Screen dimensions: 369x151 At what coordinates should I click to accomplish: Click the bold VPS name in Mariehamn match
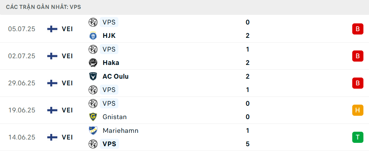[109, 144]
